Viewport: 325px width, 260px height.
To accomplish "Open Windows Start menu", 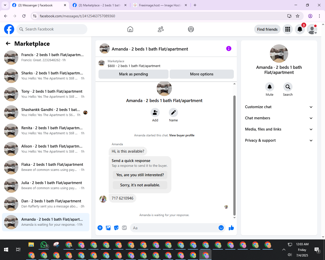I will tap(6, 250).
